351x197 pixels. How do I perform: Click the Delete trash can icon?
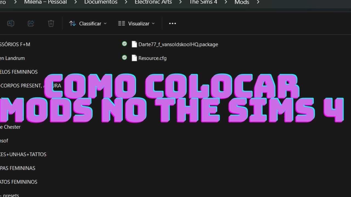51,24
